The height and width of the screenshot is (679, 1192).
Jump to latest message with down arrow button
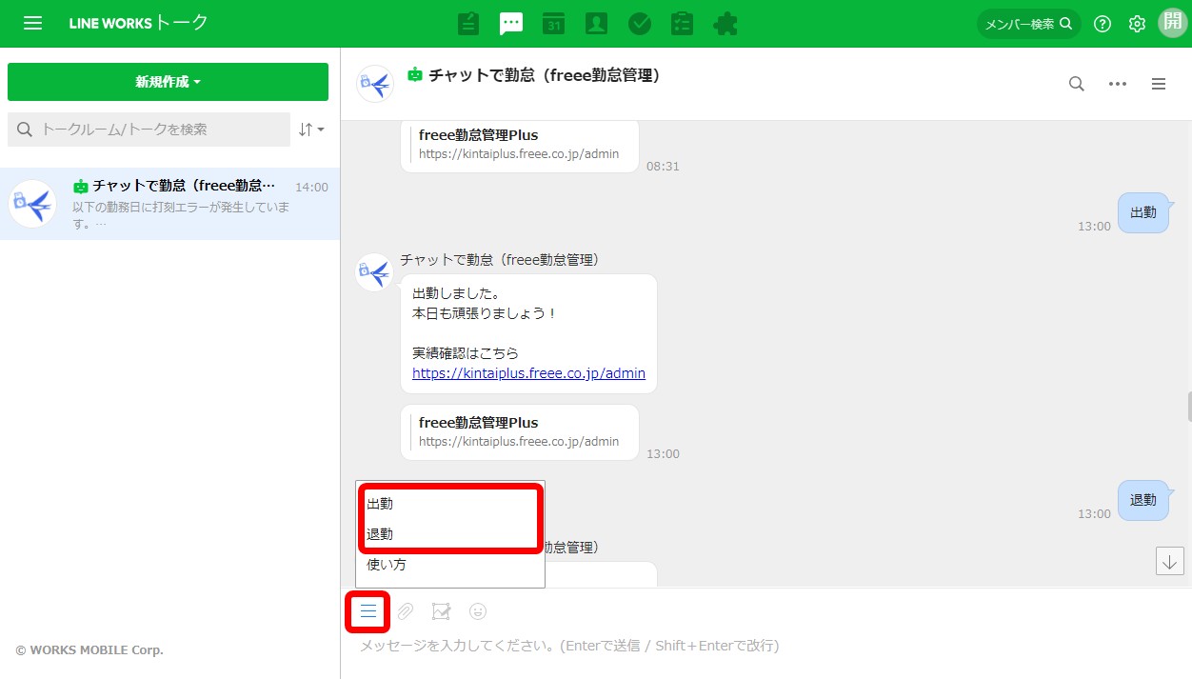(1169, 560)
